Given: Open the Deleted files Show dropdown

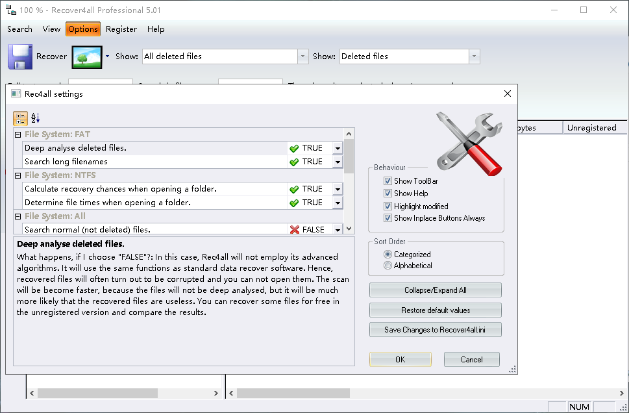Looking at the screenshot, I should click(474, 56).
